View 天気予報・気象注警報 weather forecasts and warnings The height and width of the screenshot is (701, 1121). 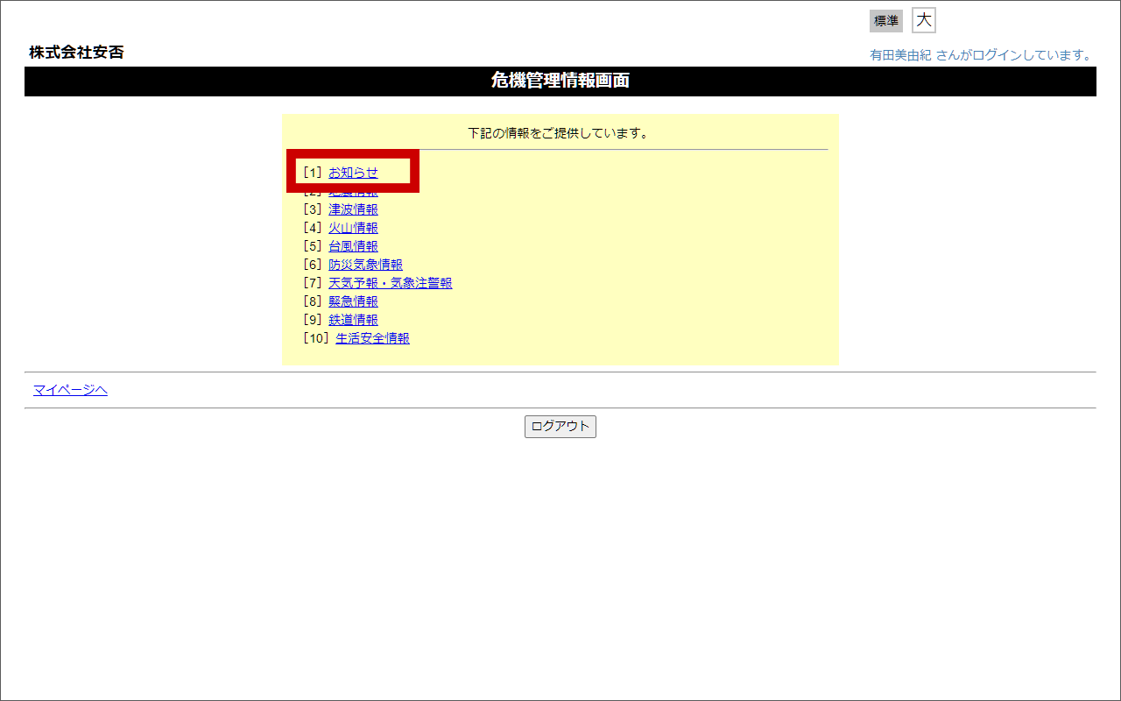(x=391, y=282)
